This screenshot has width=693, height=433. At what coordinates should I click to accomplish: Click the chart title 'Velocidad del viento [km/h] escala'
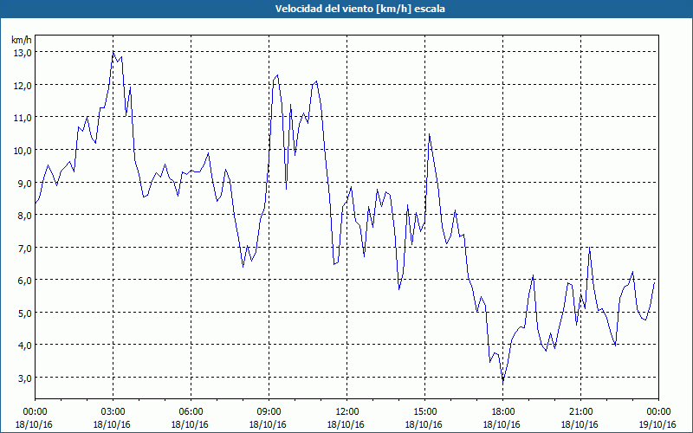(359, 9)
